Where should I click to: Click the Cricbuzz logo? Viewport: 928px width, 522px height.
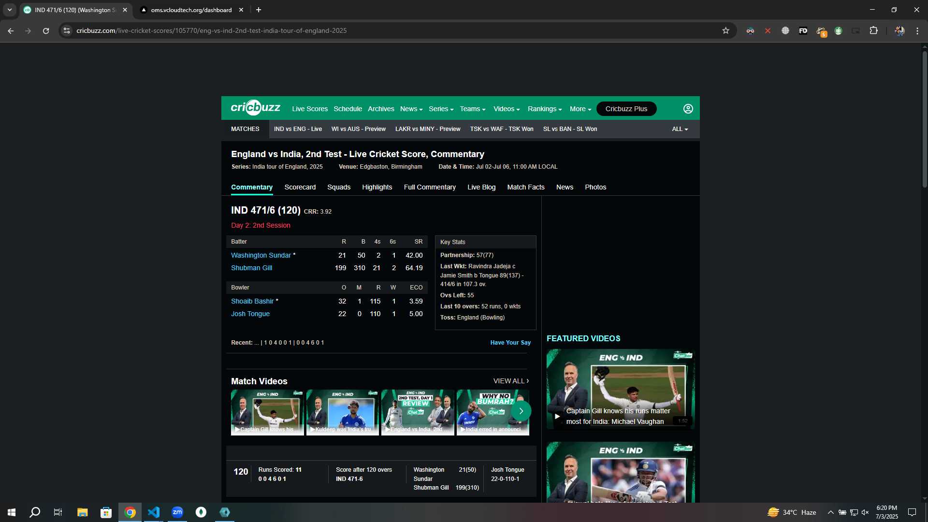(x=255, y=108)
